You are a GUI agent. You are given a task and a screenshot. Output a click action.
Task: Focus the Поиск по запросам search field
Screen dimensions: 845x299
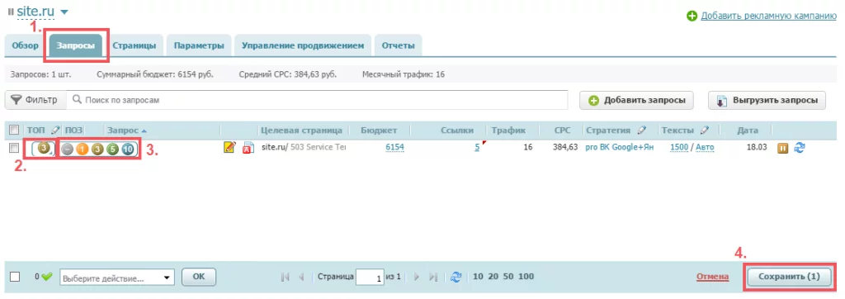click(x=318, y=100)
